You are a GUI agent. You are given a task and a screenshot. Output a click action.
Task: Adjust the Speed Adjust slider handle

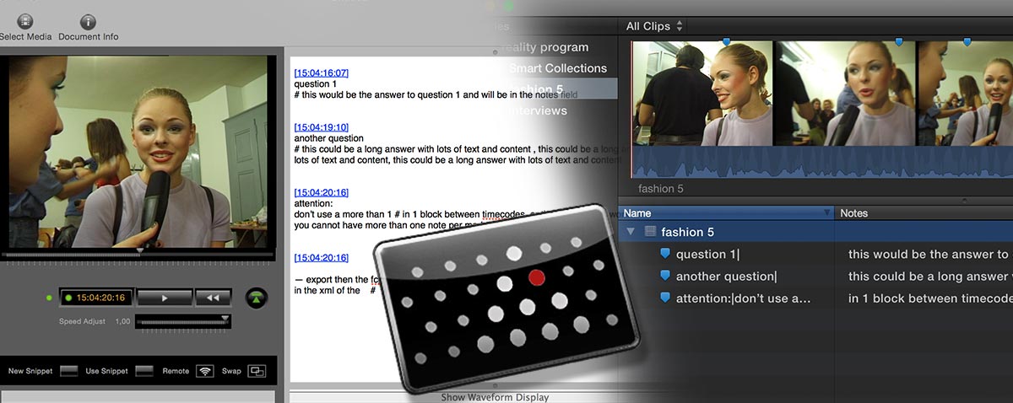click(225, 319)
